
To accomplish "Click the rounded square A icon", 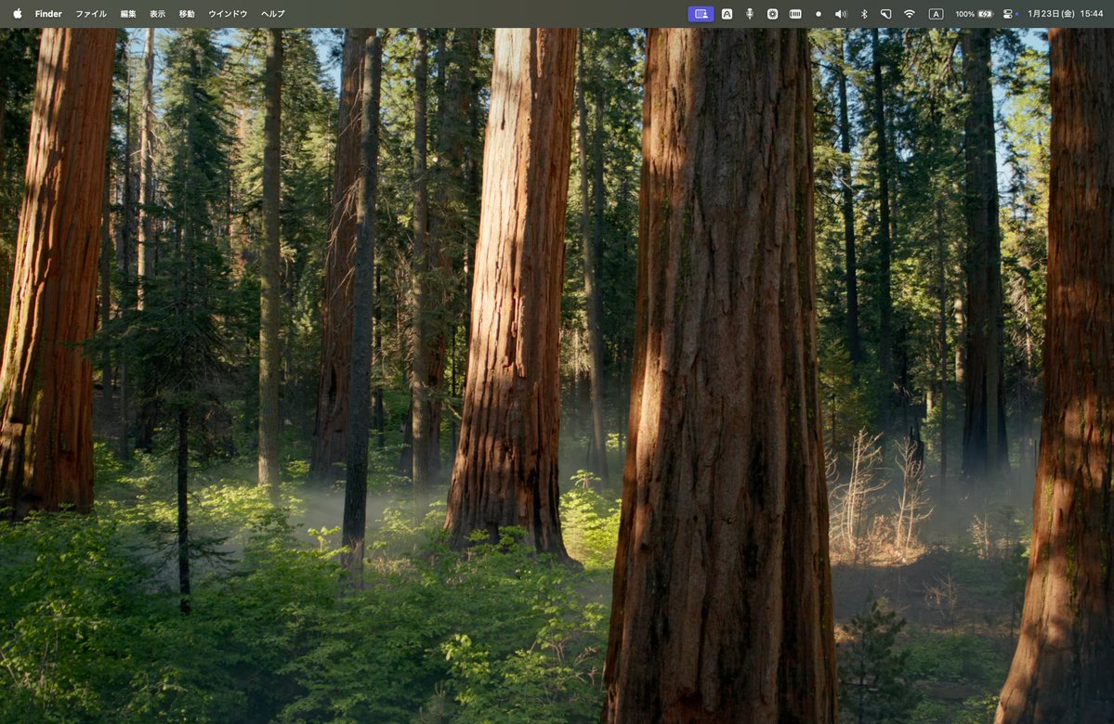I will coord(727,14).
